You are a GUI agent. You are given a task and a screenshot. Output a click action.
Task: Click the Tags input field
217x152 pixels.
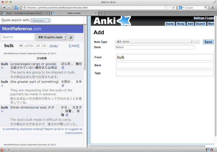[165, 73]
